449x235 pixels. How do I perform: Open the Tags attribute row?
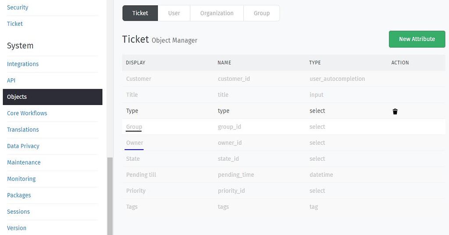pyautogui.click(x=284, y=207)
